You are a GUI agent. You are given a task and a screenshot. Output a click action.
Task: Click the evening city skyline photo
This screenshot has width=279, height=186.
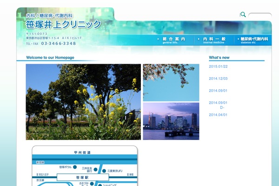click(171, 121)
